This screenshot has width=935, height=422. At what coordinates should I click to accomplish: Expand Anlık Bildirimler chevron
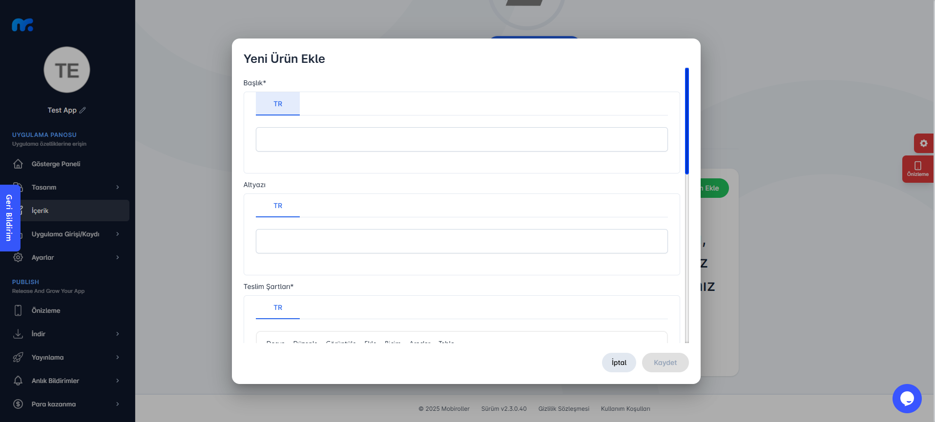[118, 381]
